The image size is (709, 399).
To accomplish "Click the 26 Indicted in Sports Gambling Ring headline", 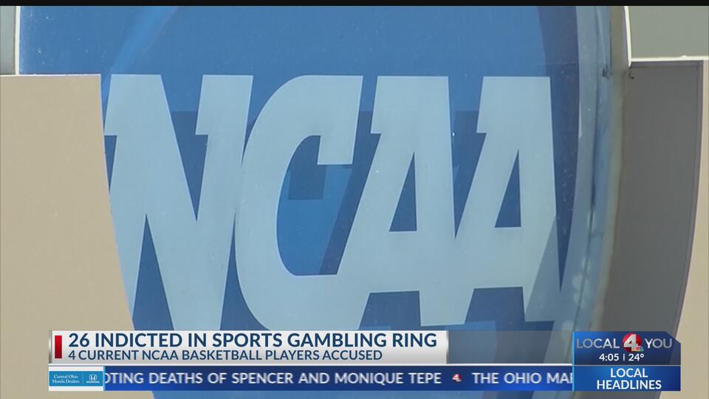I will [253, 340].
